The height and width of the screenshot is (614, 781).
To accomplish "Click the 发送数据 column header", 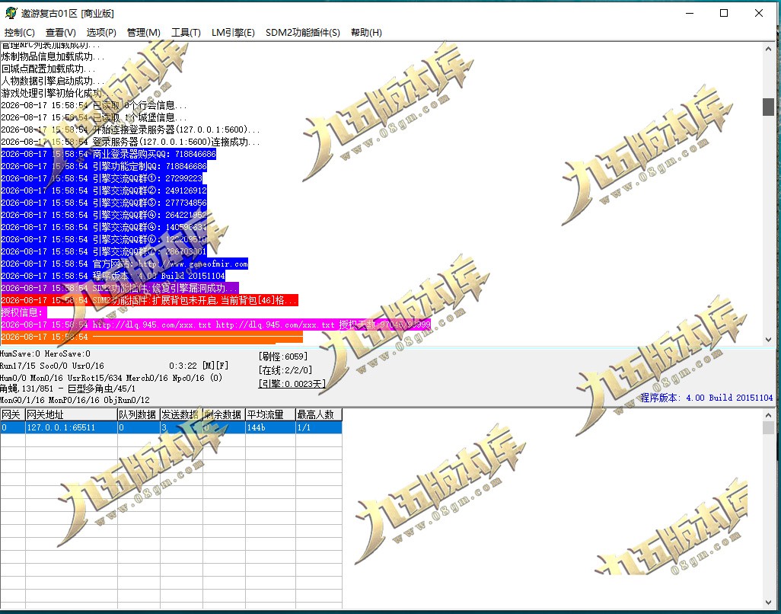I will coord(181,414).
